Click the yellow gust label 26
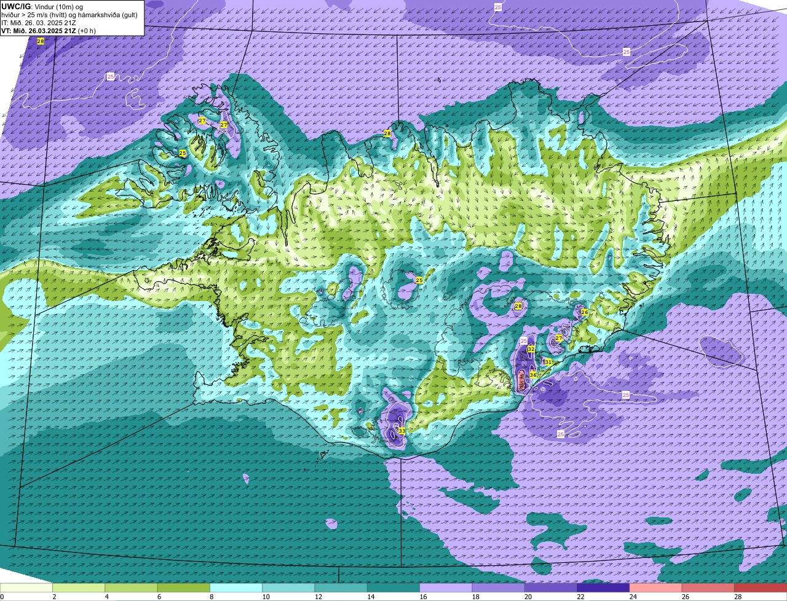Viewport: 787px width, 601px height. point(585,312)
